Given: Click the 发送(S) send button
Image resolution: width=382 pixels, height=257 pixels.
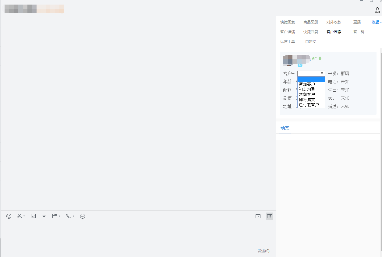Looking at the screenshot, I should click(x=264, y=251).
